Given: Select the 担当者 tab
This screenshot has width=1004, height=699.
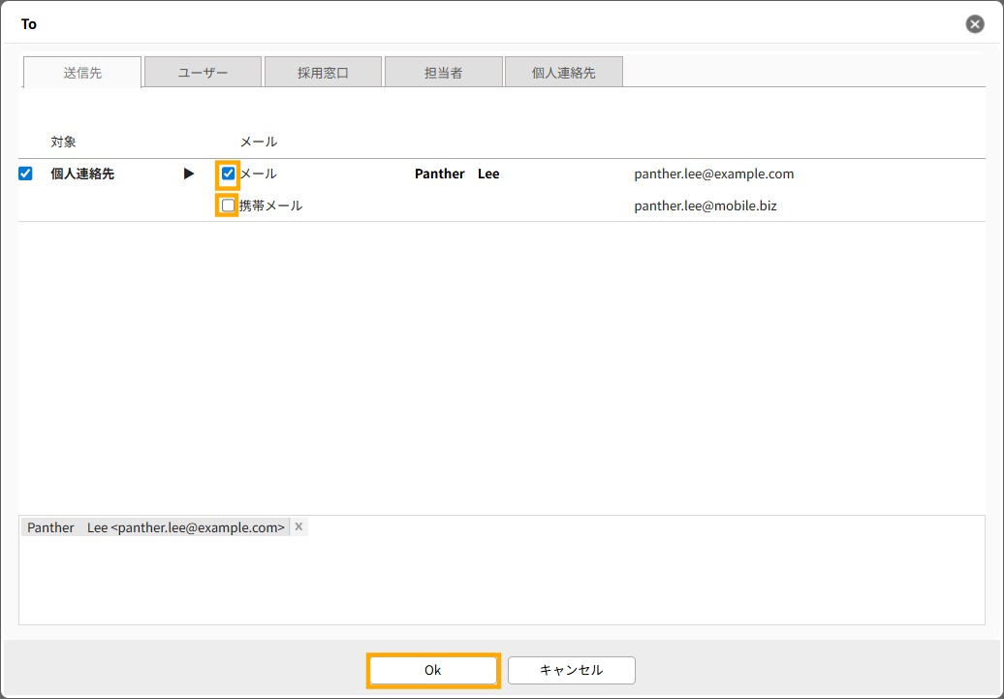Looking at the screenshot, I should coord(443,73).
